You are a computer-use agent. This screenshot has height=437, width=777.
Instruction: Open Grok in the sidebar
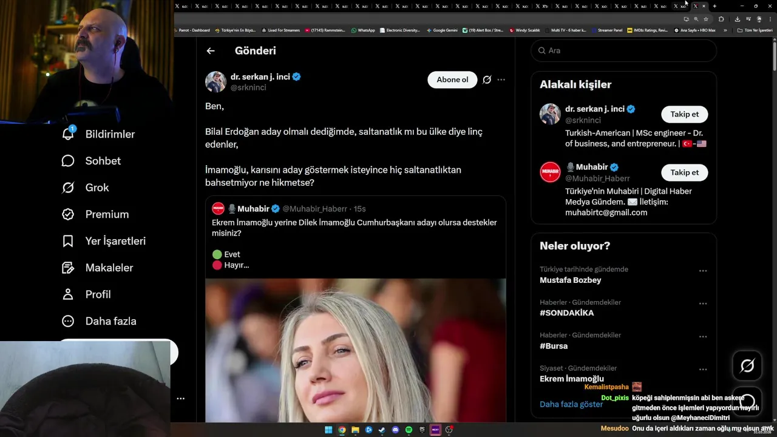point(85,188)
